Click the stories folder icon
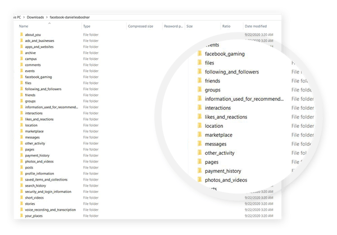Viewport: 337px width, 235px height. (x=21, y=203)
